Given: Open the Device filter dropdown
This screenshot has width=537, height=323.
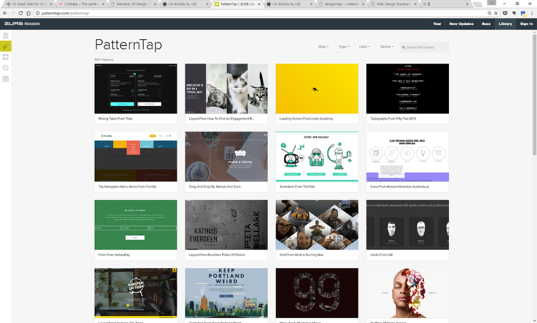Looking at the screenshot, I should tap(386, 47).
